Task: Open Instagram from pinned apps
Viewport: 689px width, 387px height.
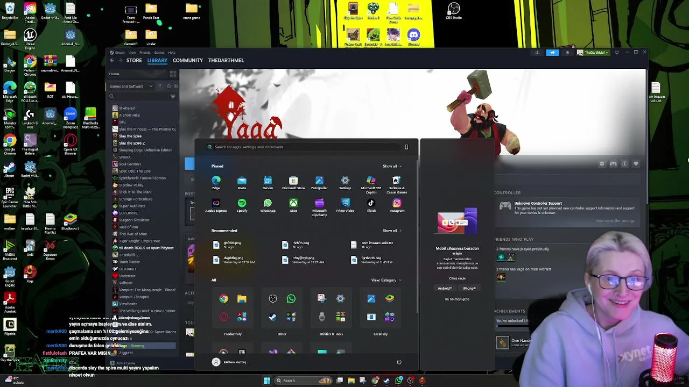Action: [397, 206]
